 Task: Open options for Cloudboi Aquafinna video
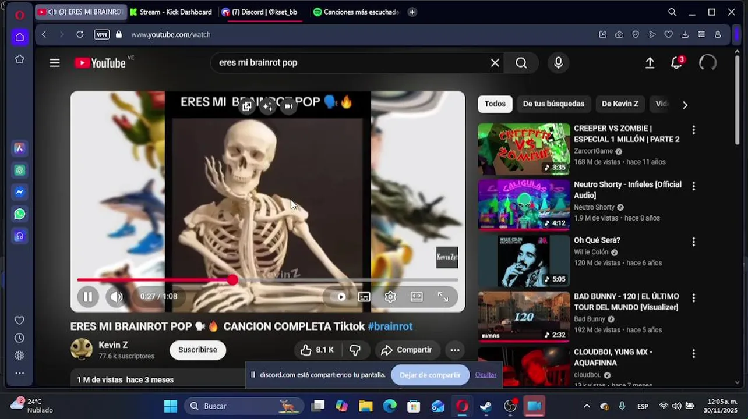click(x=693, y=353)
